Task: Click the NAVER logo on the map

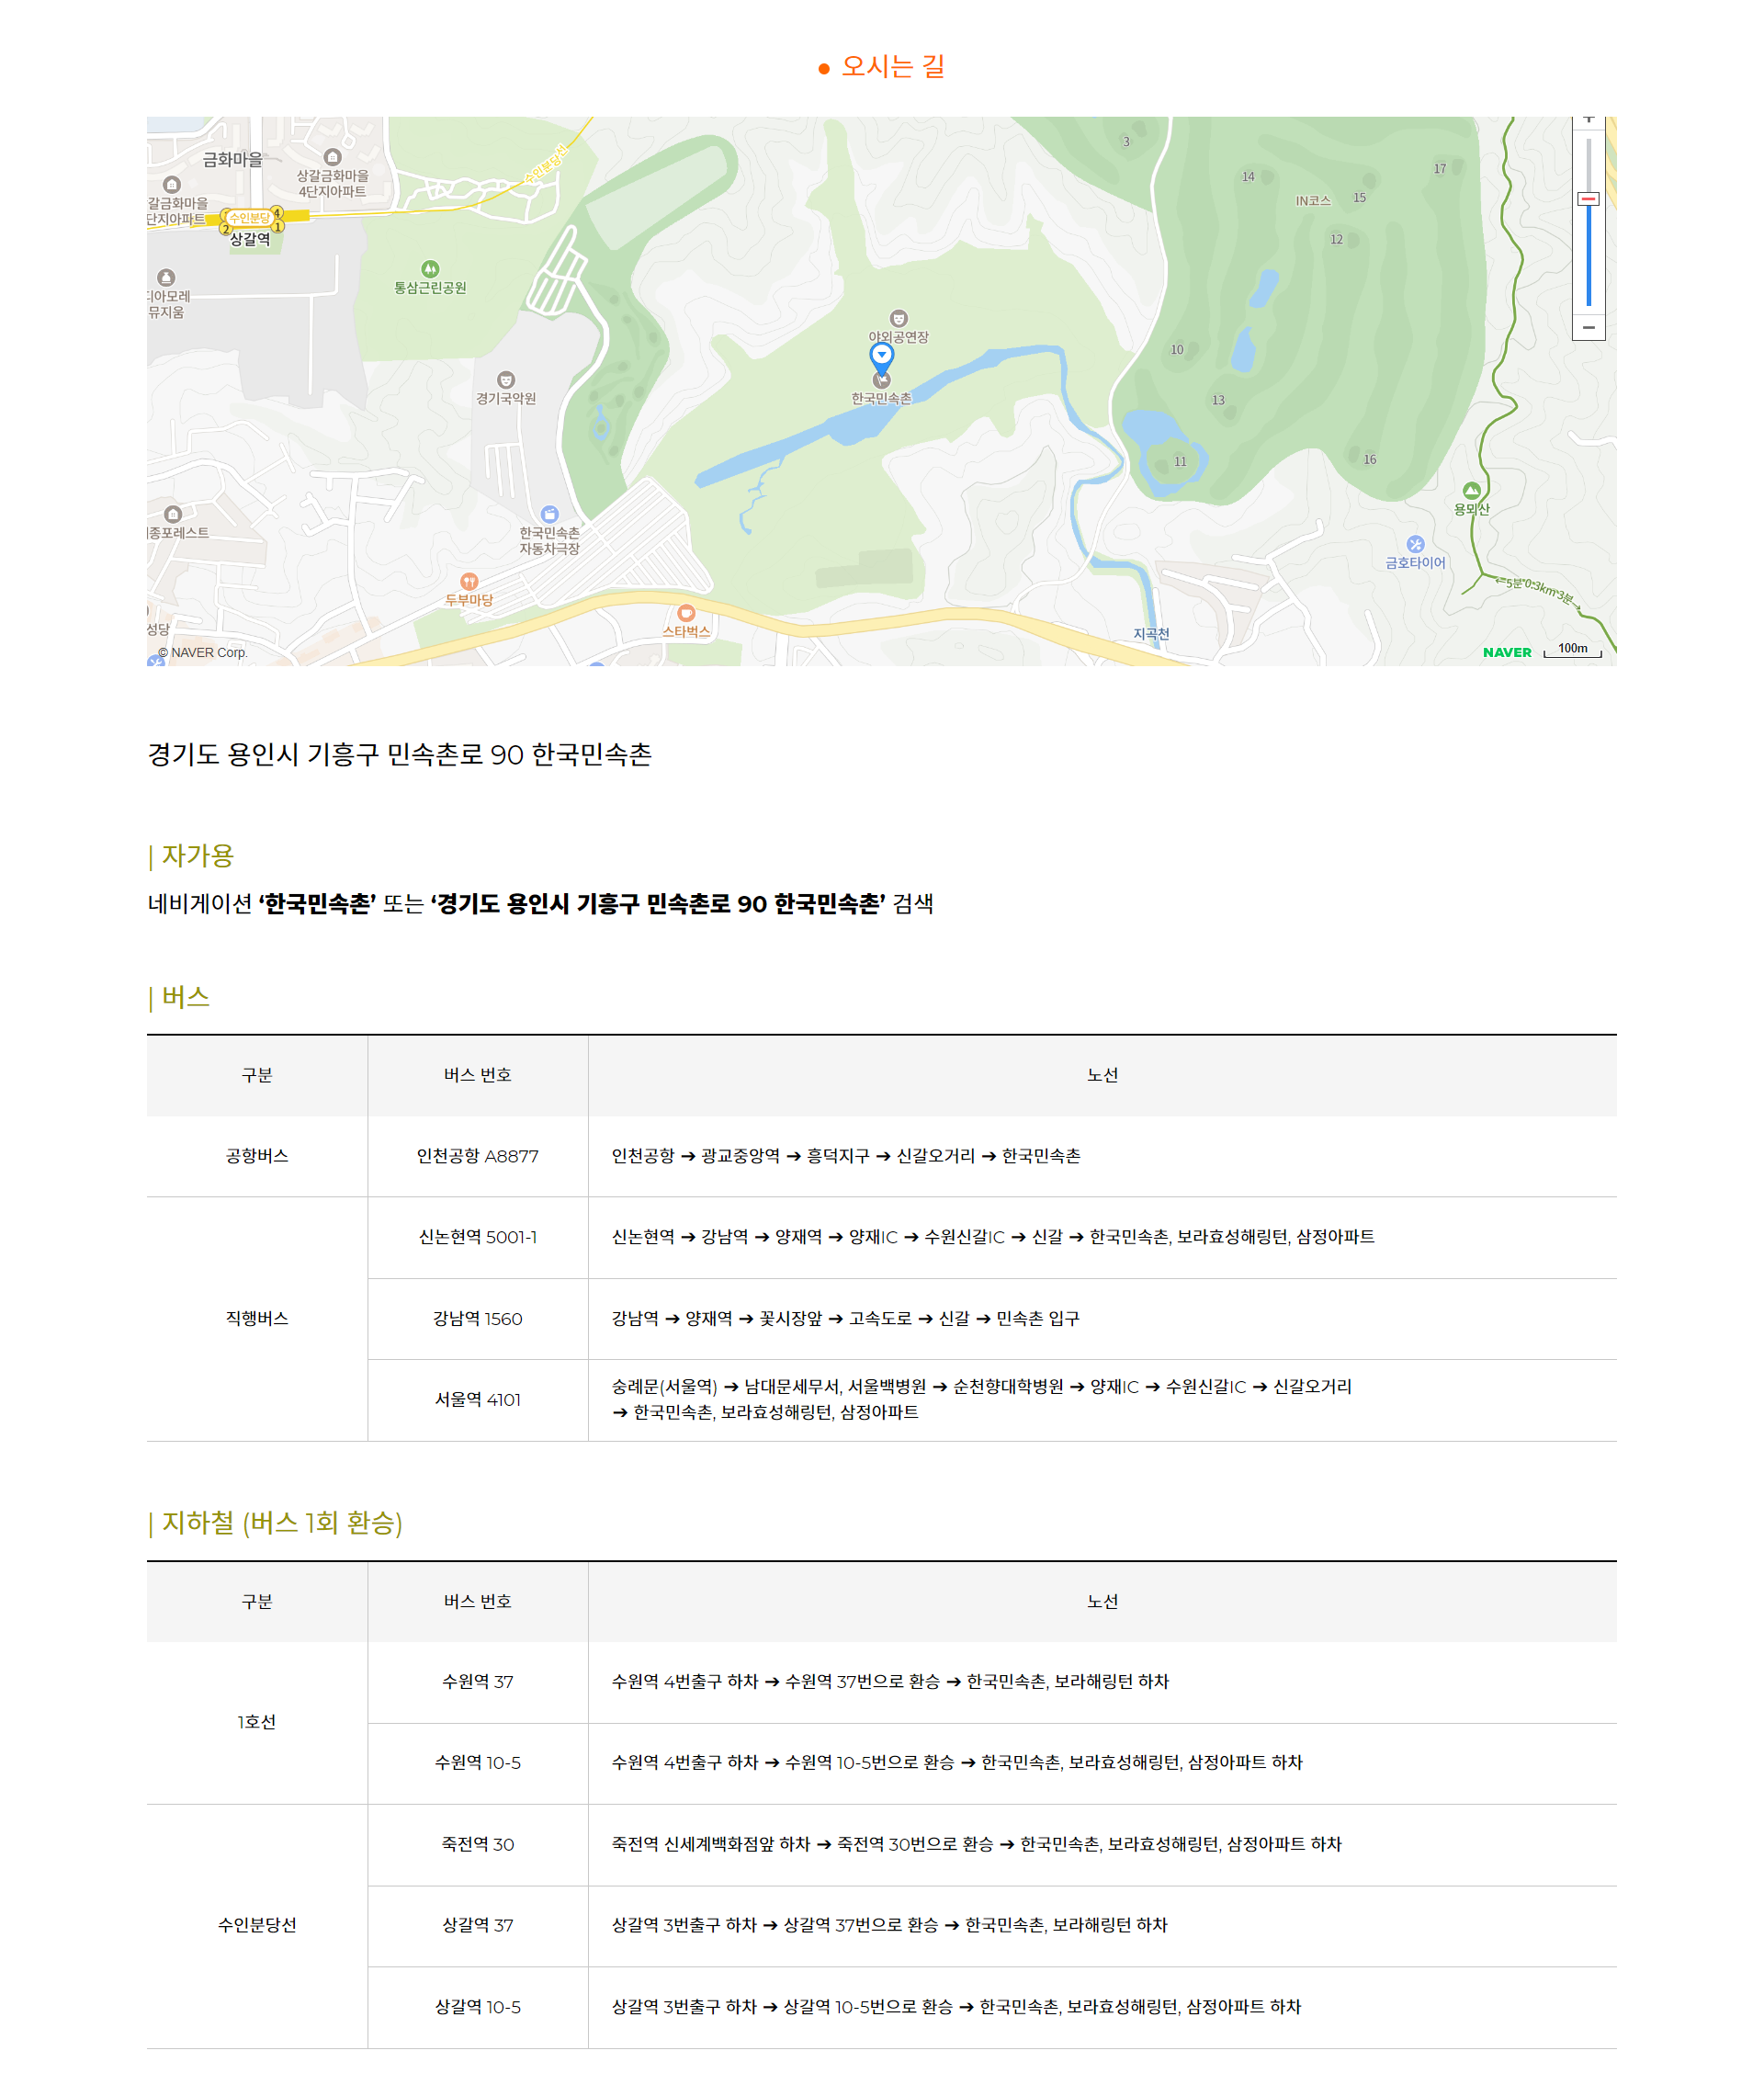Action: pyautogui.click(x=1507, y=652)
